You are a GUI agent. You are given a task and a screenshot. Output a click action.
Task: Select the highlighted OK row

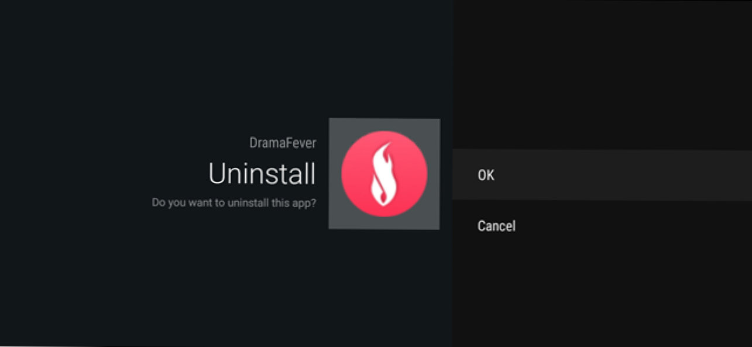tap(602, 175)
